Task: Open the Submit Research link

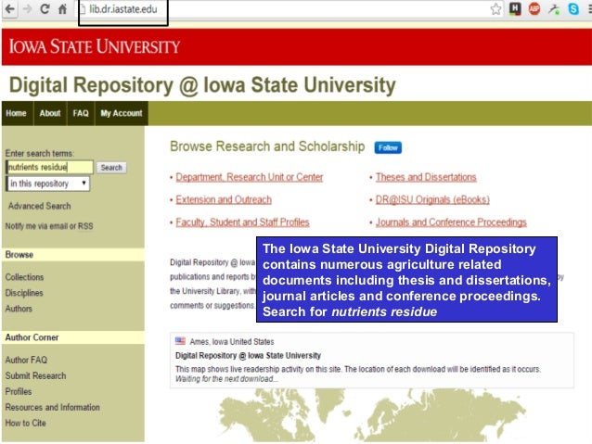Action: point(35,375)
